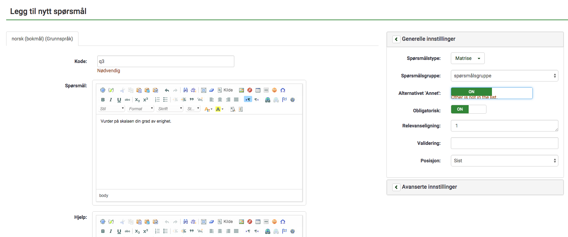The image size is (568, 237).
Task: Pick text color in Spørsmål editor
Action: [208, 109]
